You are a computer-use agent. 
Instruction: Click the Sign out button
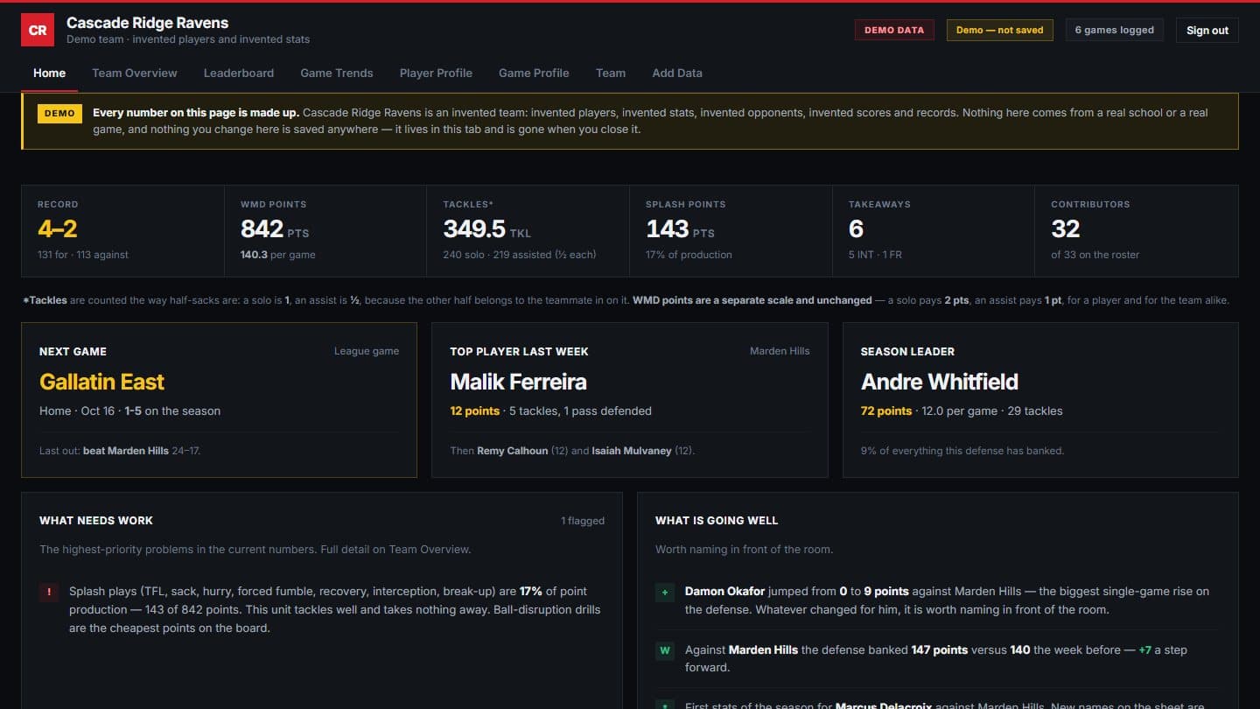(1207, 30)
